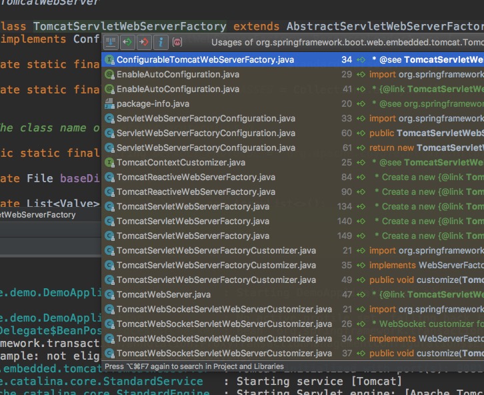
Task: Click class icon of TomcatServletWebServerFactory.java line 149
Action: pyautogui.click(x=109, y=236)
